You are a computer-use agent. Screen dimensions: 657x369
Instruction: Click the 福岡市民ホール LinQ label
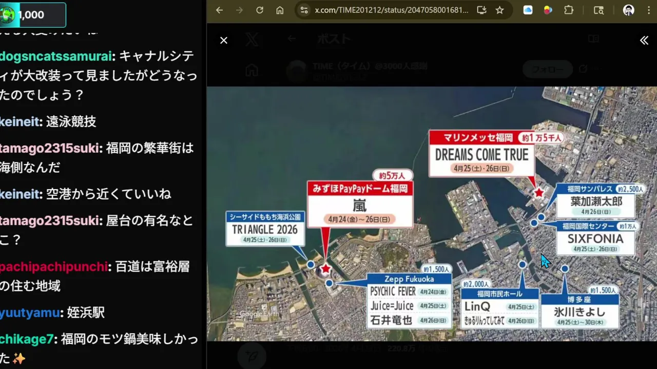(x=499, y=307)
